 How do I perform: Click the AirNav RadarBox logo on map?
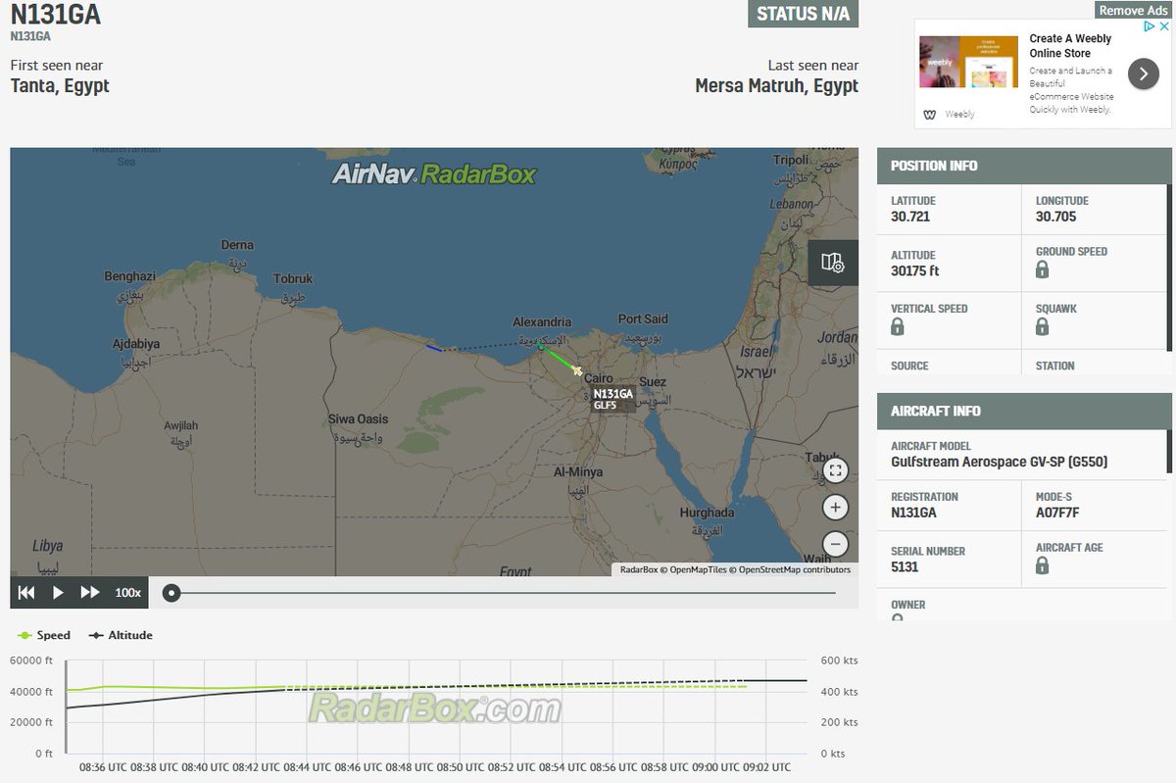coord(434,174)
